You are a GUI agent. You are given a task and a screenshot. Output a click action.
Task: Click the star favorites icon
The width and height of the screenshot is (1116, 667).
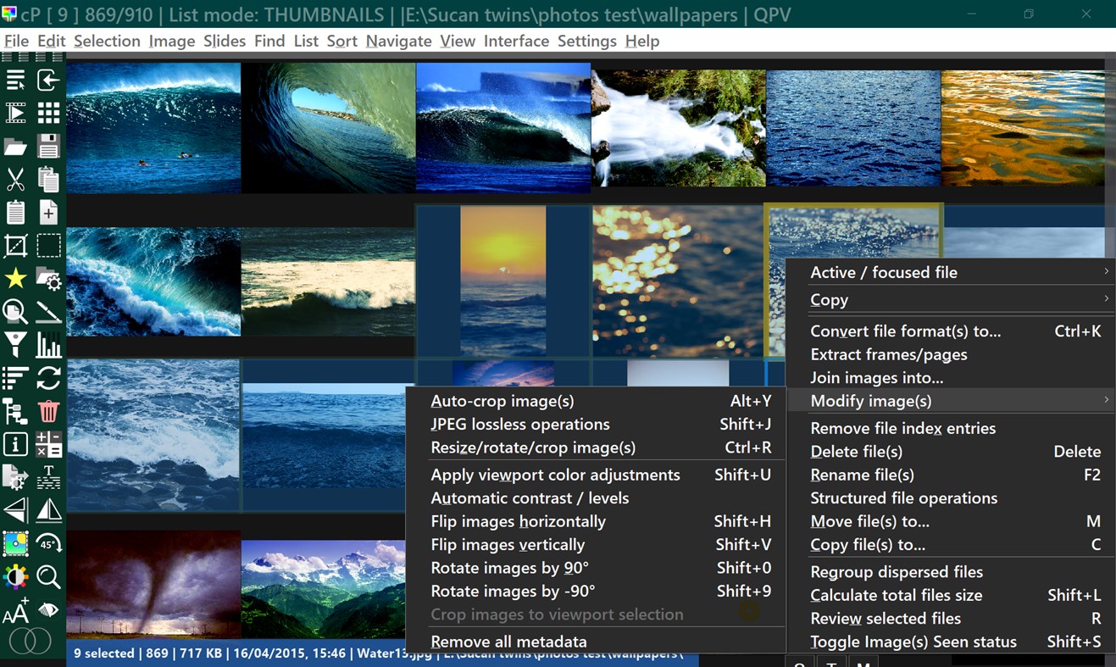coord(15,279)
